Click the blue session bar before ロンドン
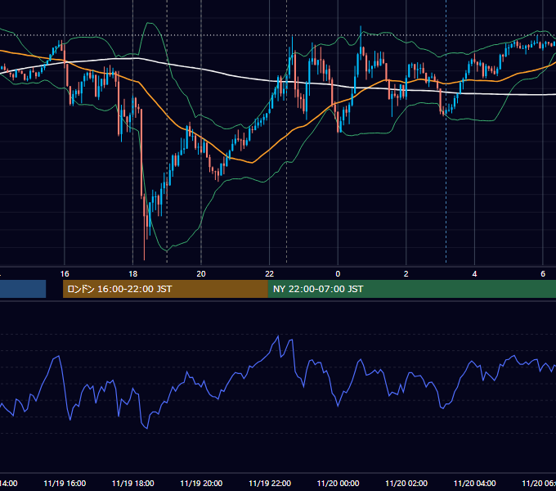The height and width of the screenshot is (491, 556). pos(23,289)
